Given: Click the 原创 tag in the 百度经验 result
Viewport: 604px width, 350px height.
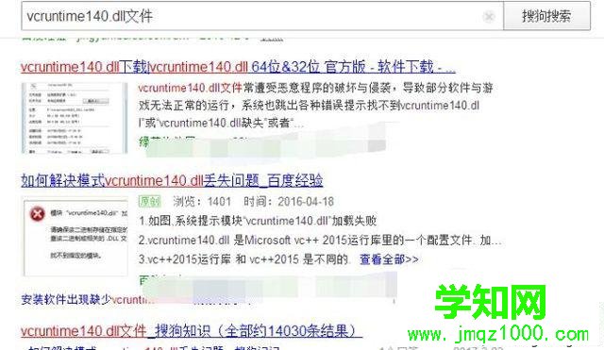Looking at the screenshot, I should [149, 201].
